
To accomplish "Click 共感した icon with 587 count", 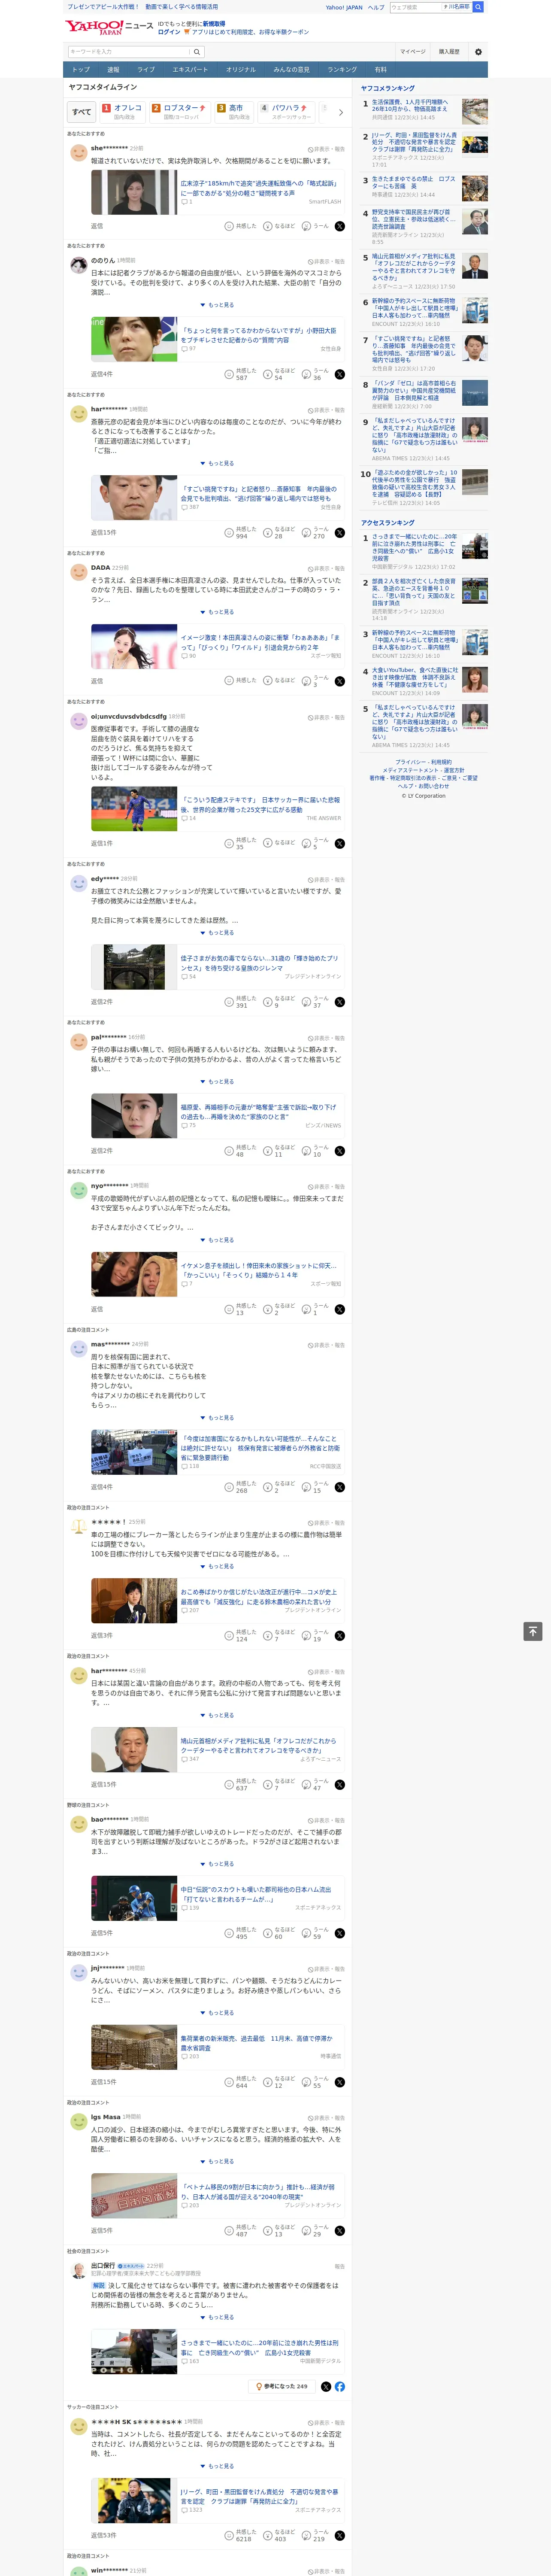I will 229,374.
